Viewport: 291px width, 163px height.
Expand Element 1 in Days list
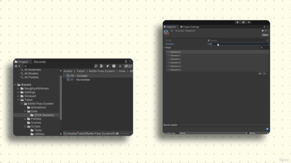(x=169, y=55)
